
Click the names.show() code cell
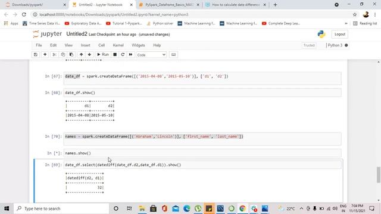click(x=202, y=153)
